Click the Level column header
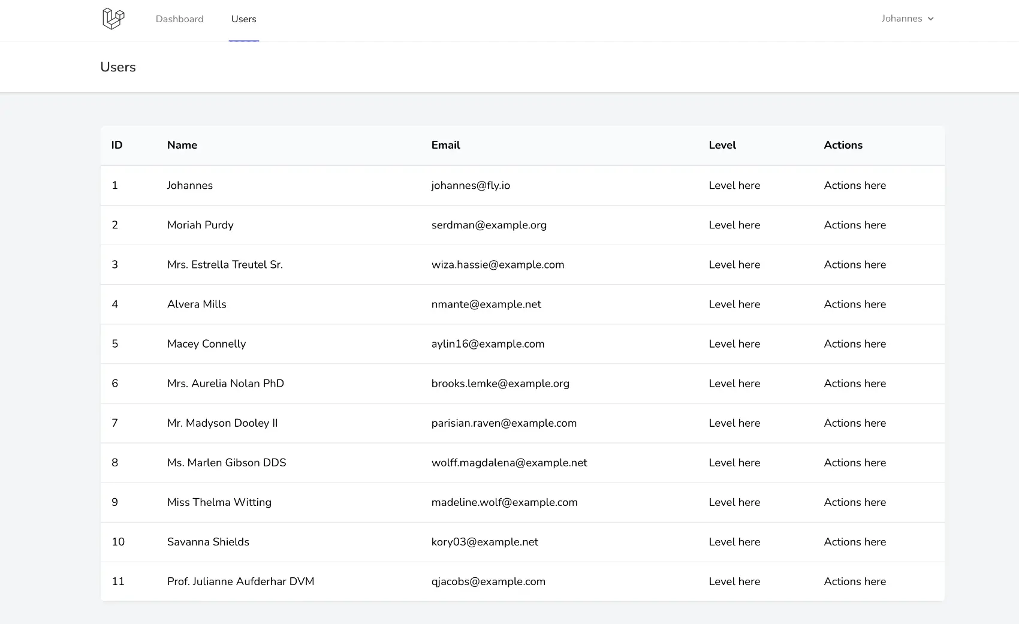This screenshot has width=1019, height=624. (x=722, y=145)
